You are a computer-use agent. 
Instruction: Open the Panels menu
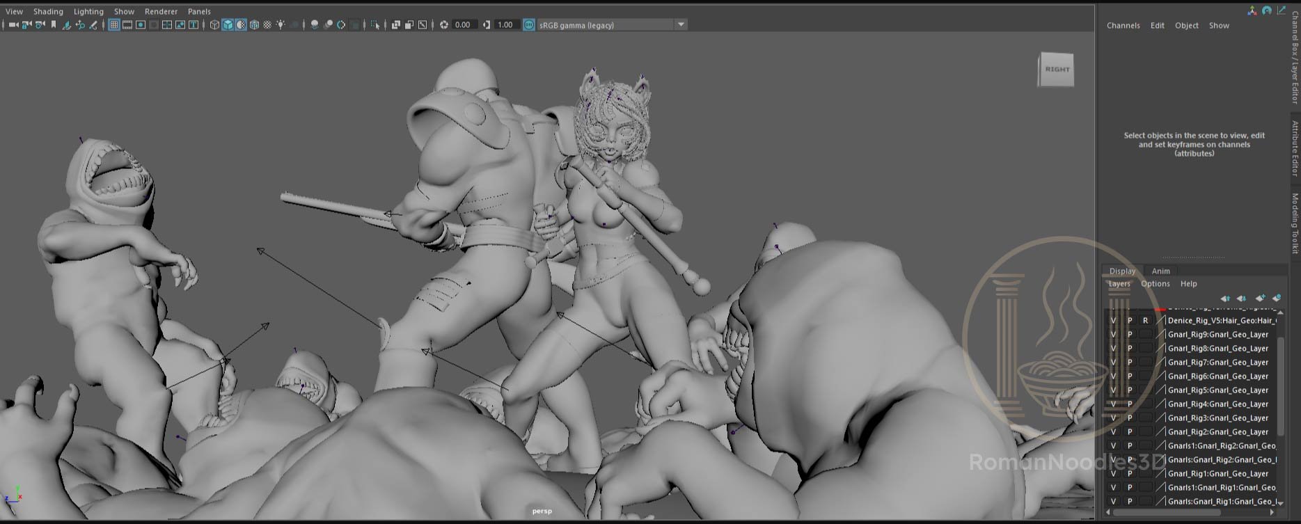click(x=199, y=11)
